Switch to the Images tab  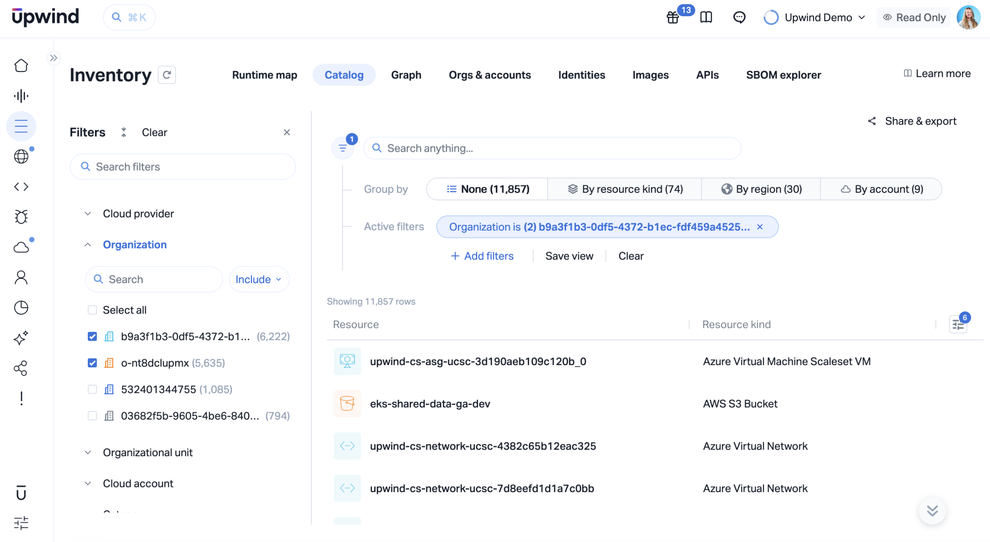(650, 75)
